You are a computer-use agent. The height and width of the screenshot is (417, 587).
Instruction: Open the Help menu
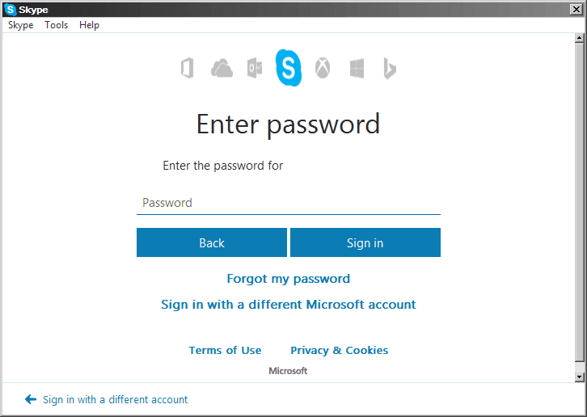click(89, 25)
